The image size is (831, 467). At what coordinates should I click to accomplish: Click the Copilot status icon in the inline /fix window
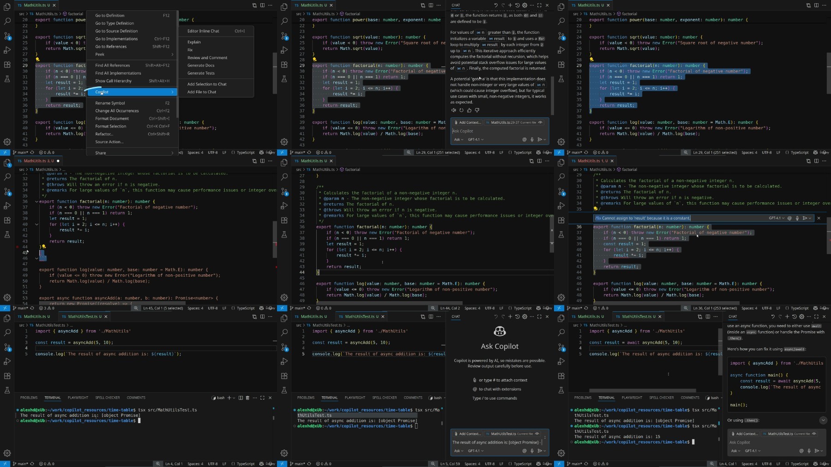click(x=815, y=308)
